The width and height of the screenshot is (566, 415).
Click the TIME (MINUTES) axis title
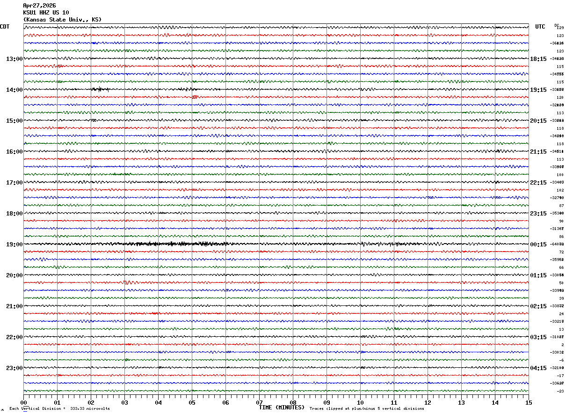tap(282, 408)
